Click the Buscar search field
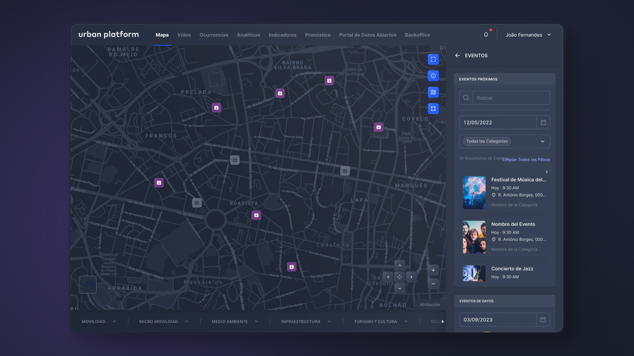The height and width of the screenshot is (356, 634). tap(511, 98)
